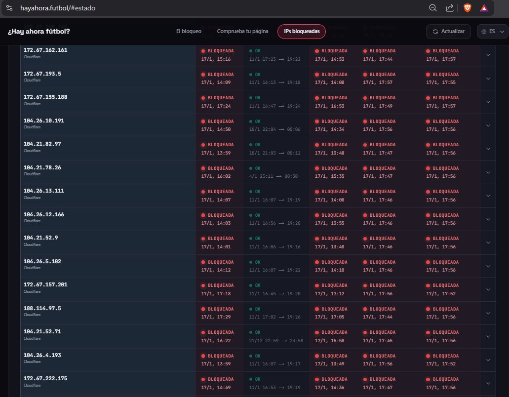Open the Comprueba tu página tab
509x397 pixels.
[x=242, y=32]
